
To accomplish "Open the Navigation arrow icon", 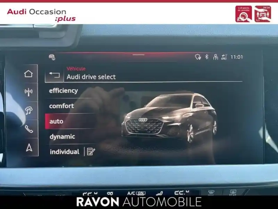I will point(29,148).
